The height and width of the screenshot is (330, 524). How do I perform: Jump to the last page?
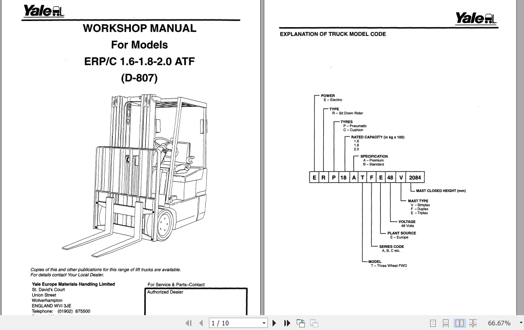click(287, 323)
